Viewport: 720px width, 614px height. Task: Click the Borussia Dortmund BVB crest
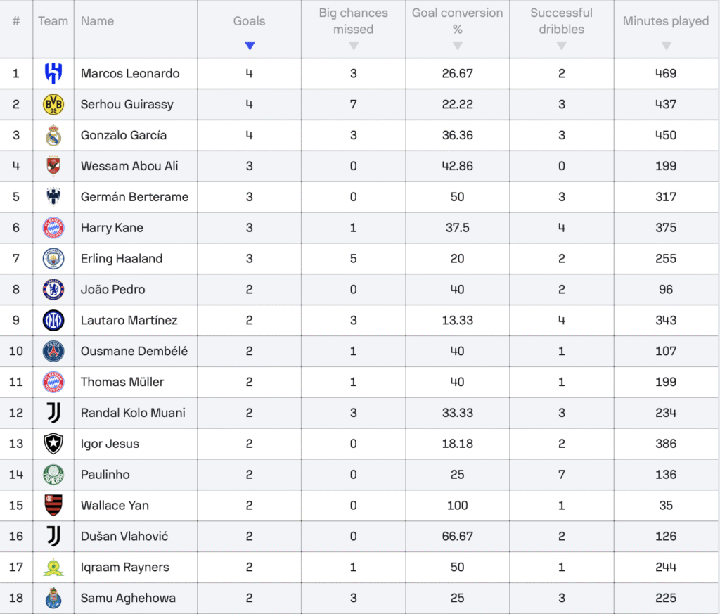point(53,105)
